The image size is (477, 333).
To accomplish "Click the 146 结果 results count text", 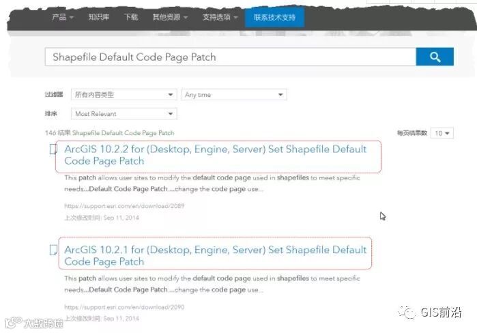I will [x=109, y=133].
